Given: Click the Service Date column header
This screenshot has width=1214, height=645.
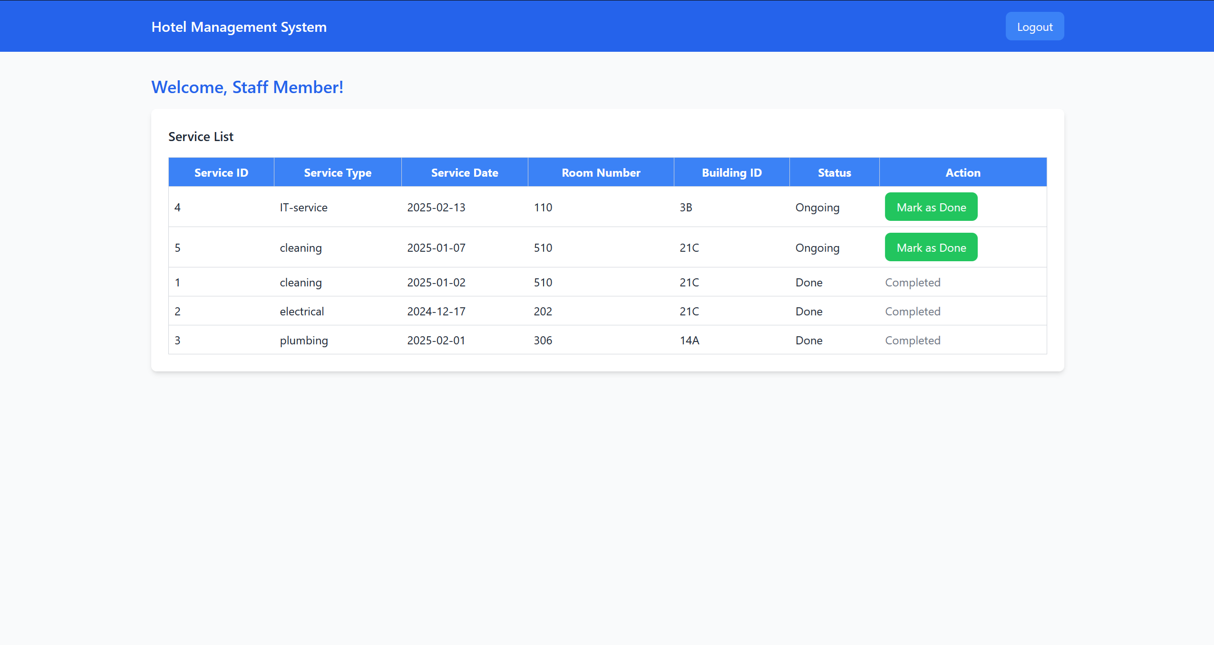Looking at the screenshot, I should 464,172.
